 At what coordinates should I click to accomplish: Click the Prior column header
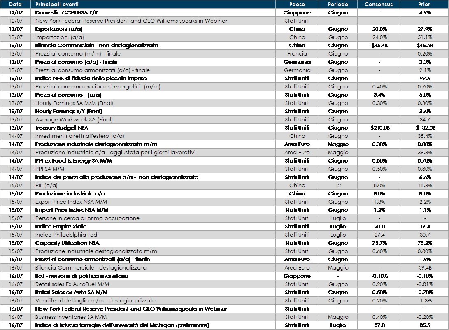click(x=424, y=5)
